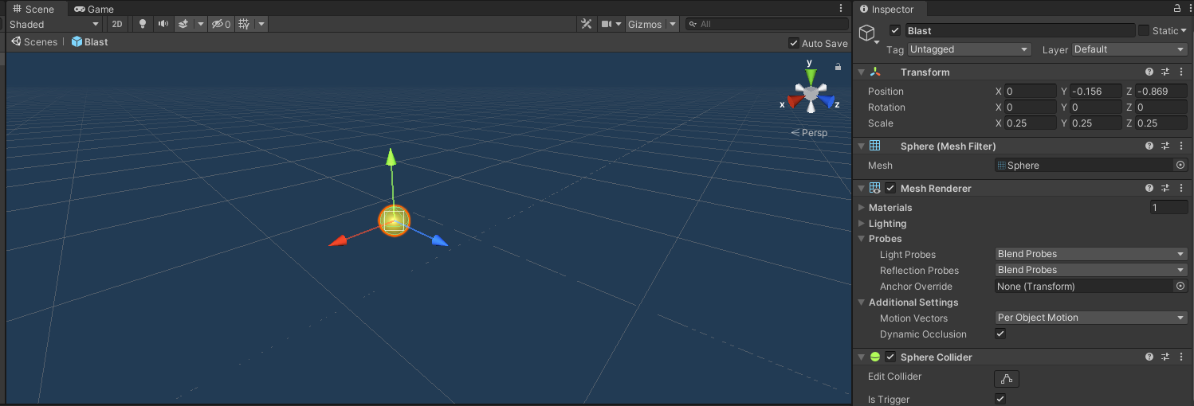The image size is (1194, 406).
Task: Open Transform component help icon
Action: click(1149, 72)
